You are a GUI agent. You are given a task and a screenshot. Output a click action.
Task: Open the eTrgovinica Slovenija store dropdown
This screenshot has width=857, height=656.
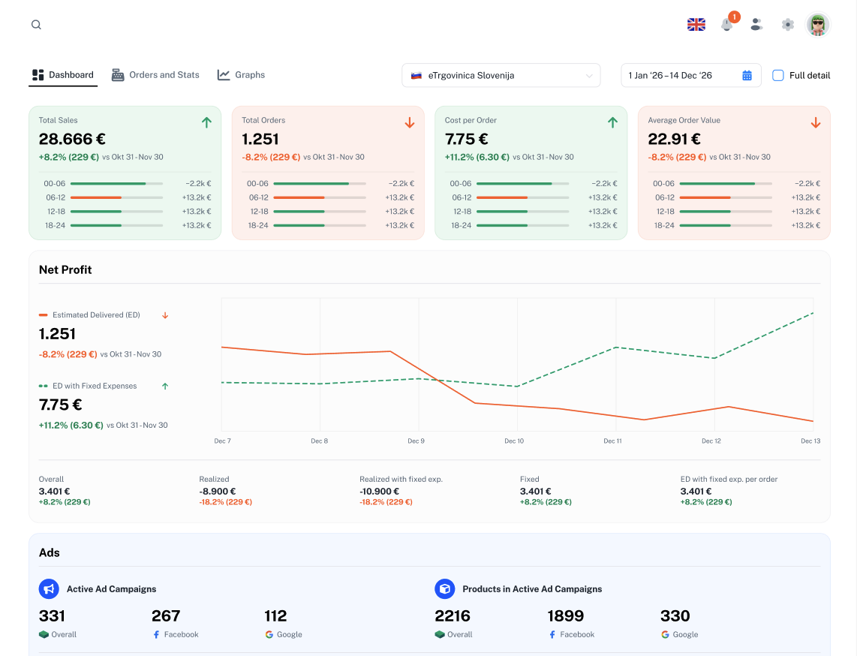(x=501, y=76)
